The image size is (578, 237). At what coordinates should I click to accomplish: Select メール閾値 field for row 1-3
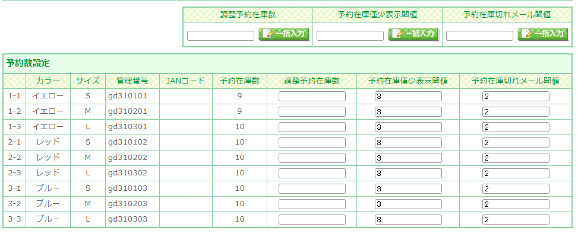click(x=516, y=127)
